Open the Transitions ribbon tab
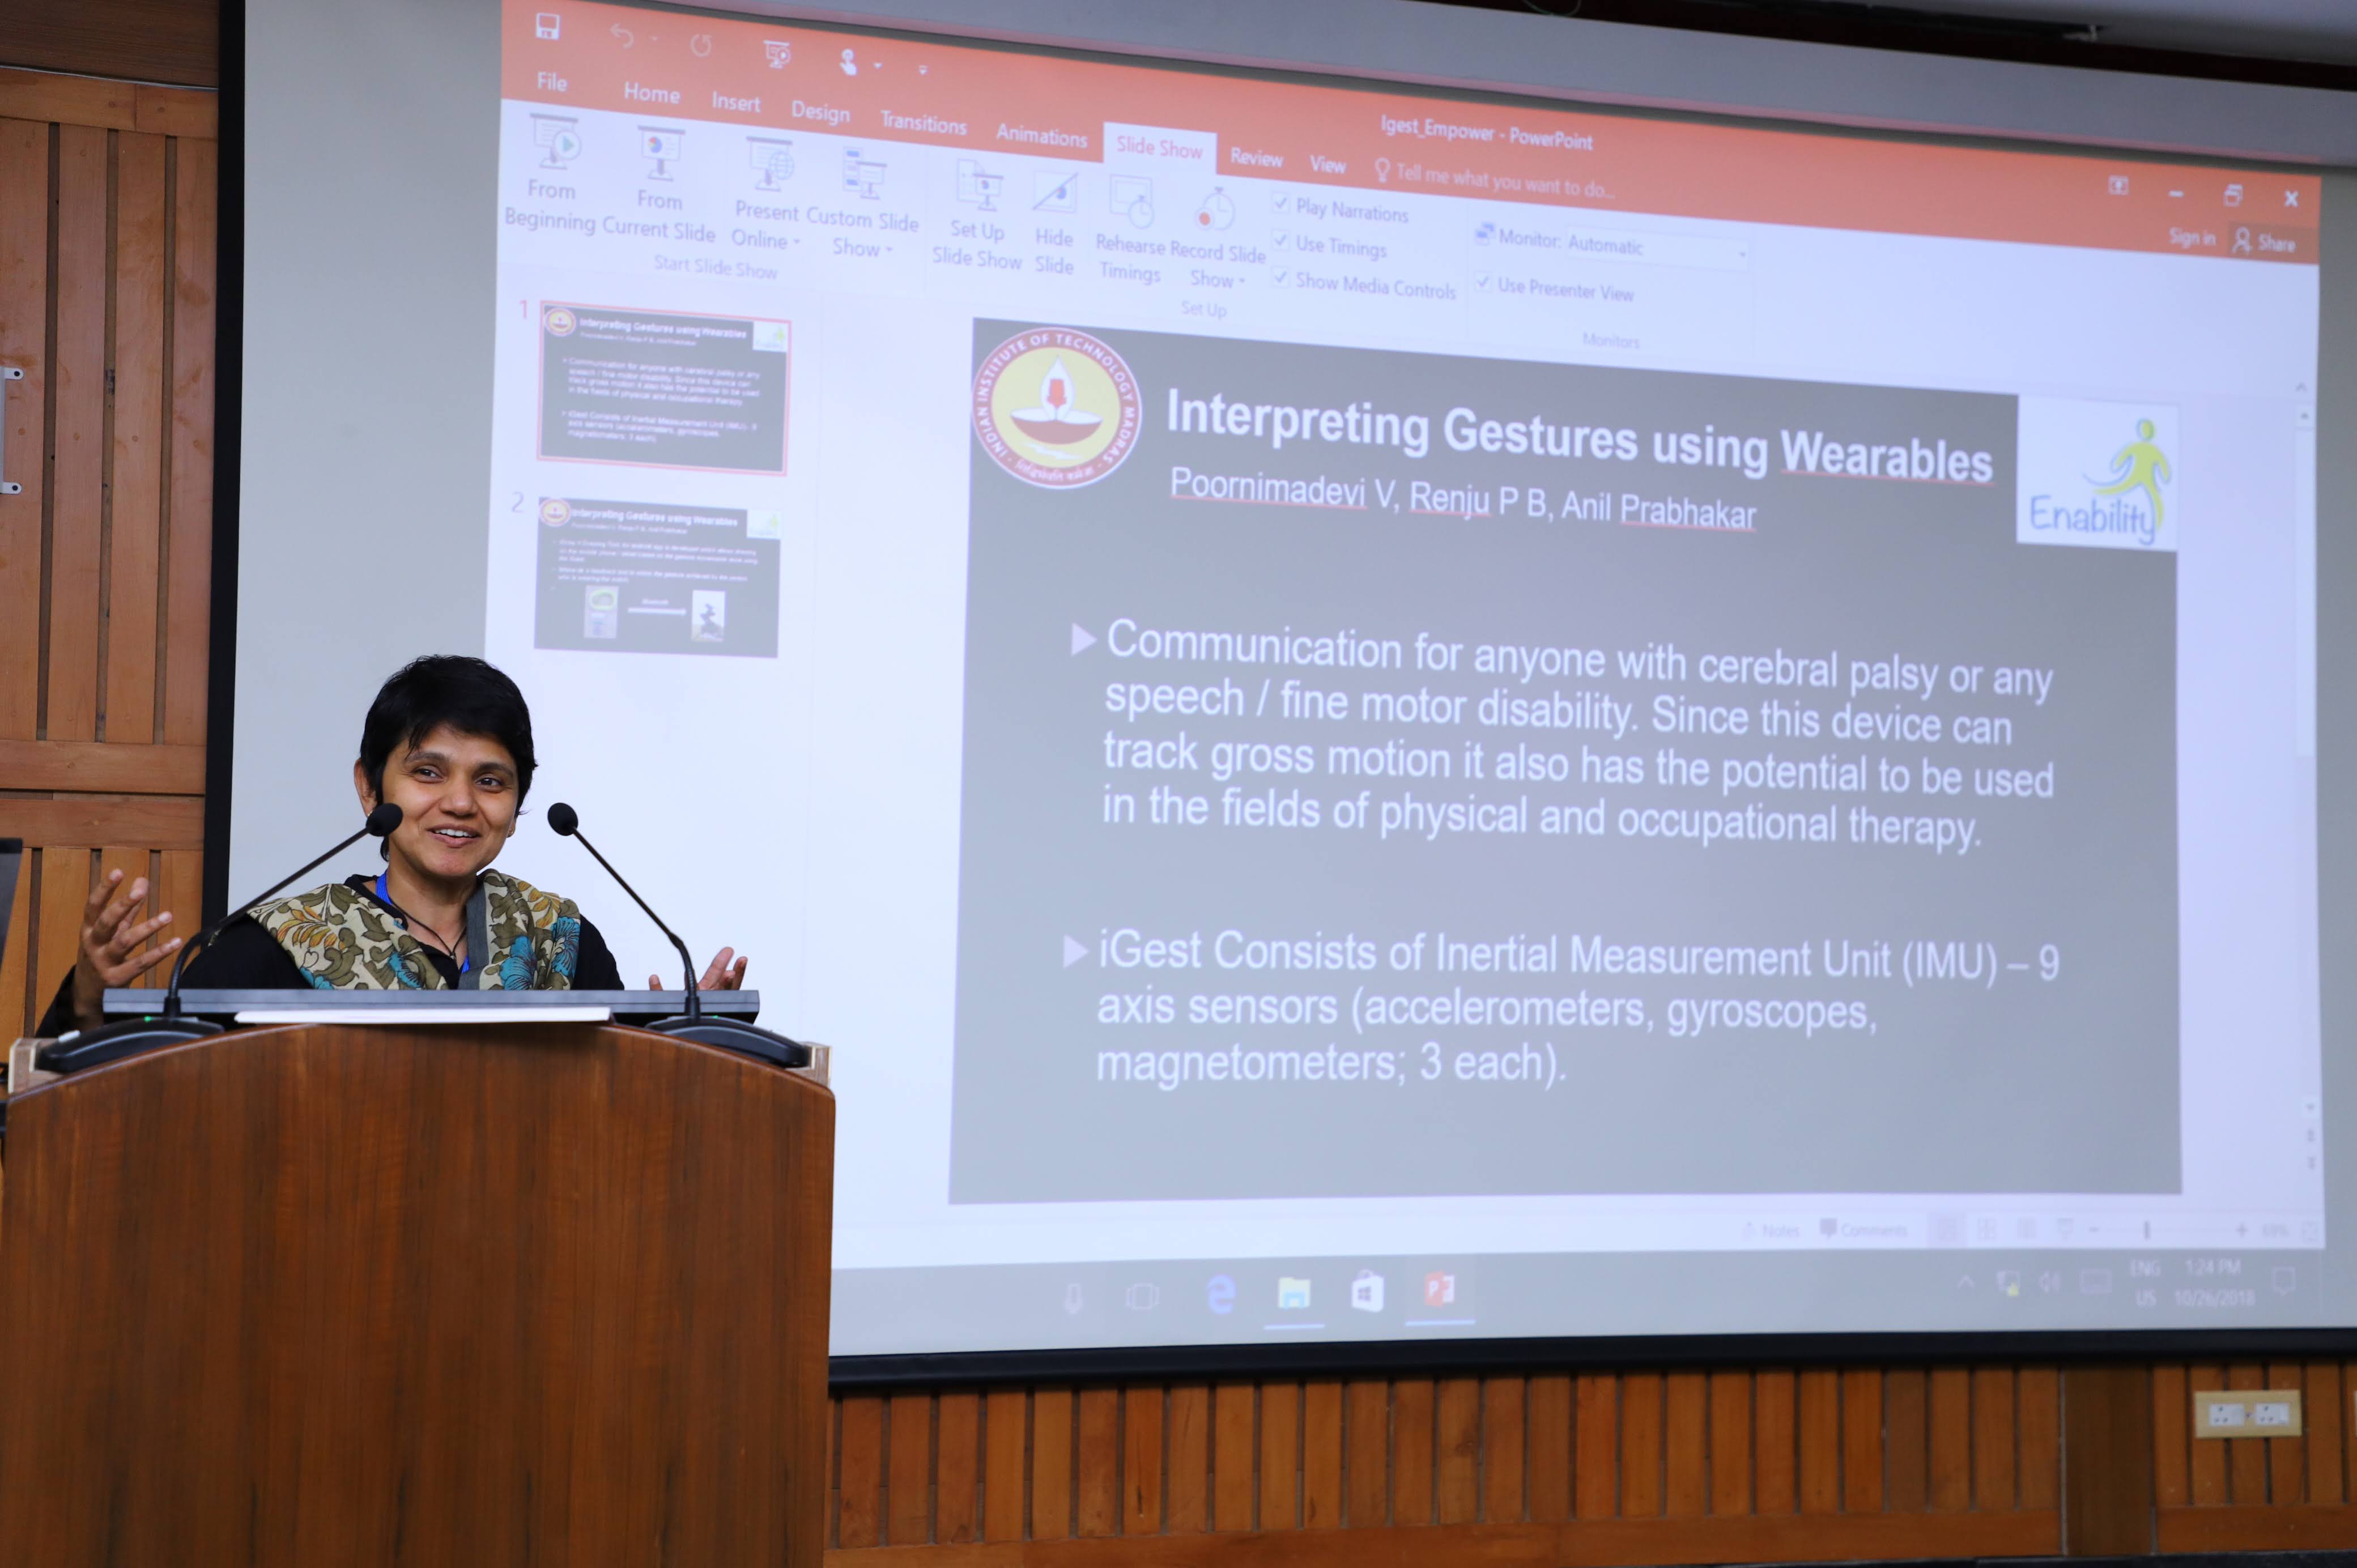2357x1568 pixels. pyautogui.click(x=923, y=123)
